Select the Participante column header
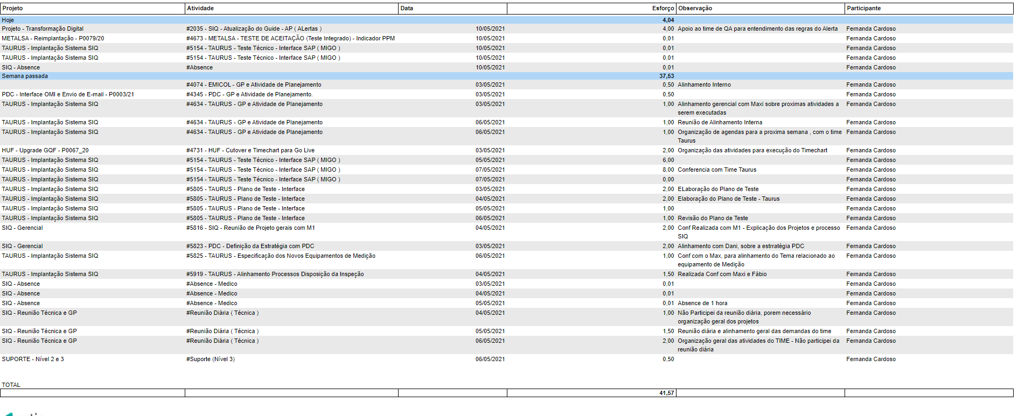This screenshot has width=1025, height=416. click(x=929, y=9)
